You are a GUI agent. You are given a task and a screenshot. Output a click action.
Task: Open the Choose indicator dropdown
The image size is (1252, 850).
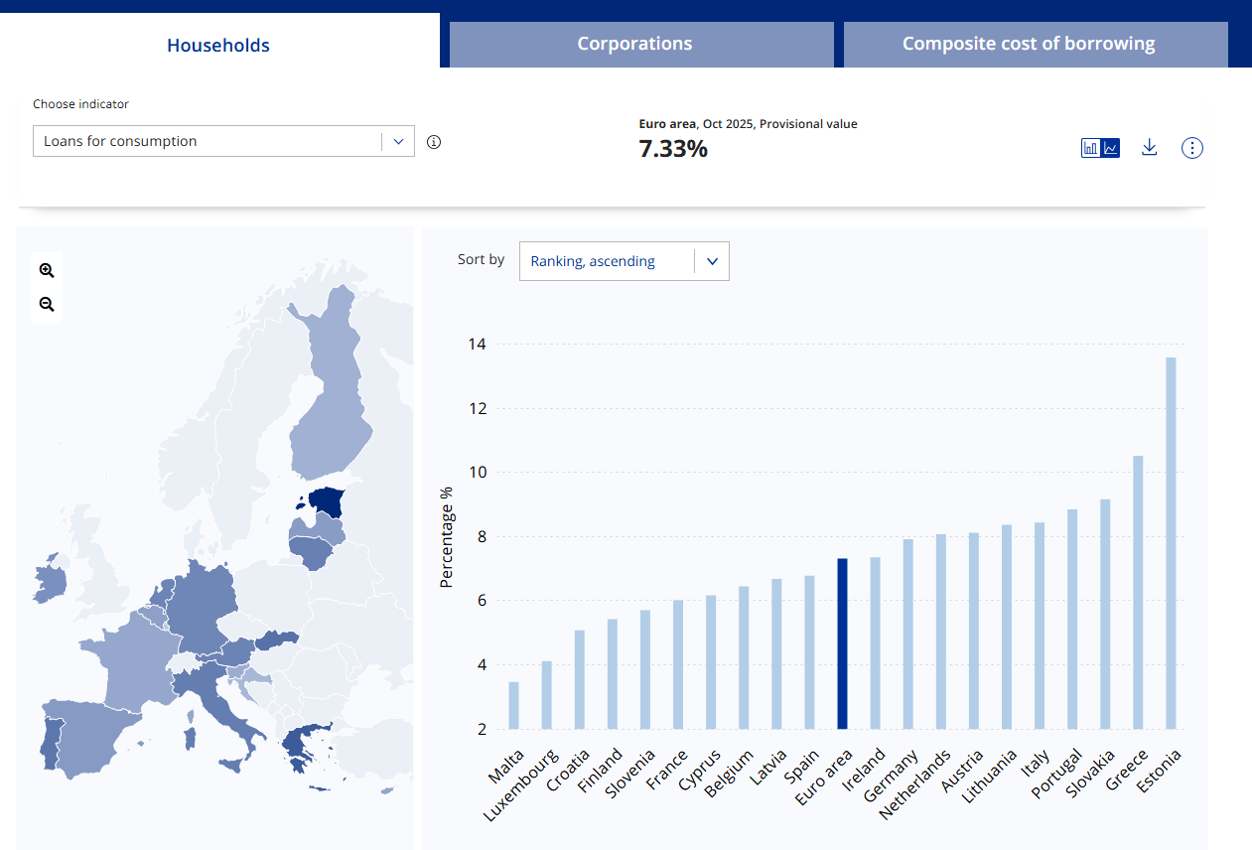click(208, 142)
